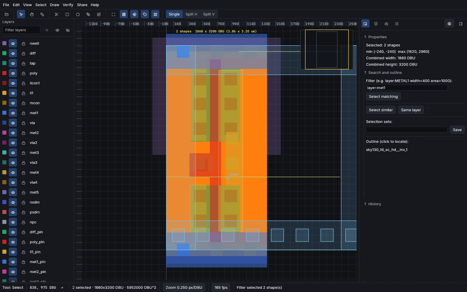
Task: Choose the Polygon draw tool
Action: [x=78, y=14]
